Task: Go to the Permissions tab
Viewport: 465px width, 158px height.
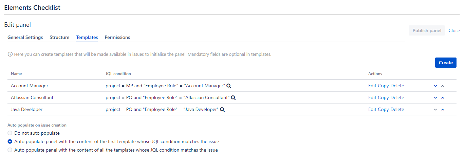Action: coord(117,37)
